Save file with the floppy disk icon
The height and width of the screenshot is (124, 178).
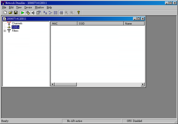click(16, 12)
